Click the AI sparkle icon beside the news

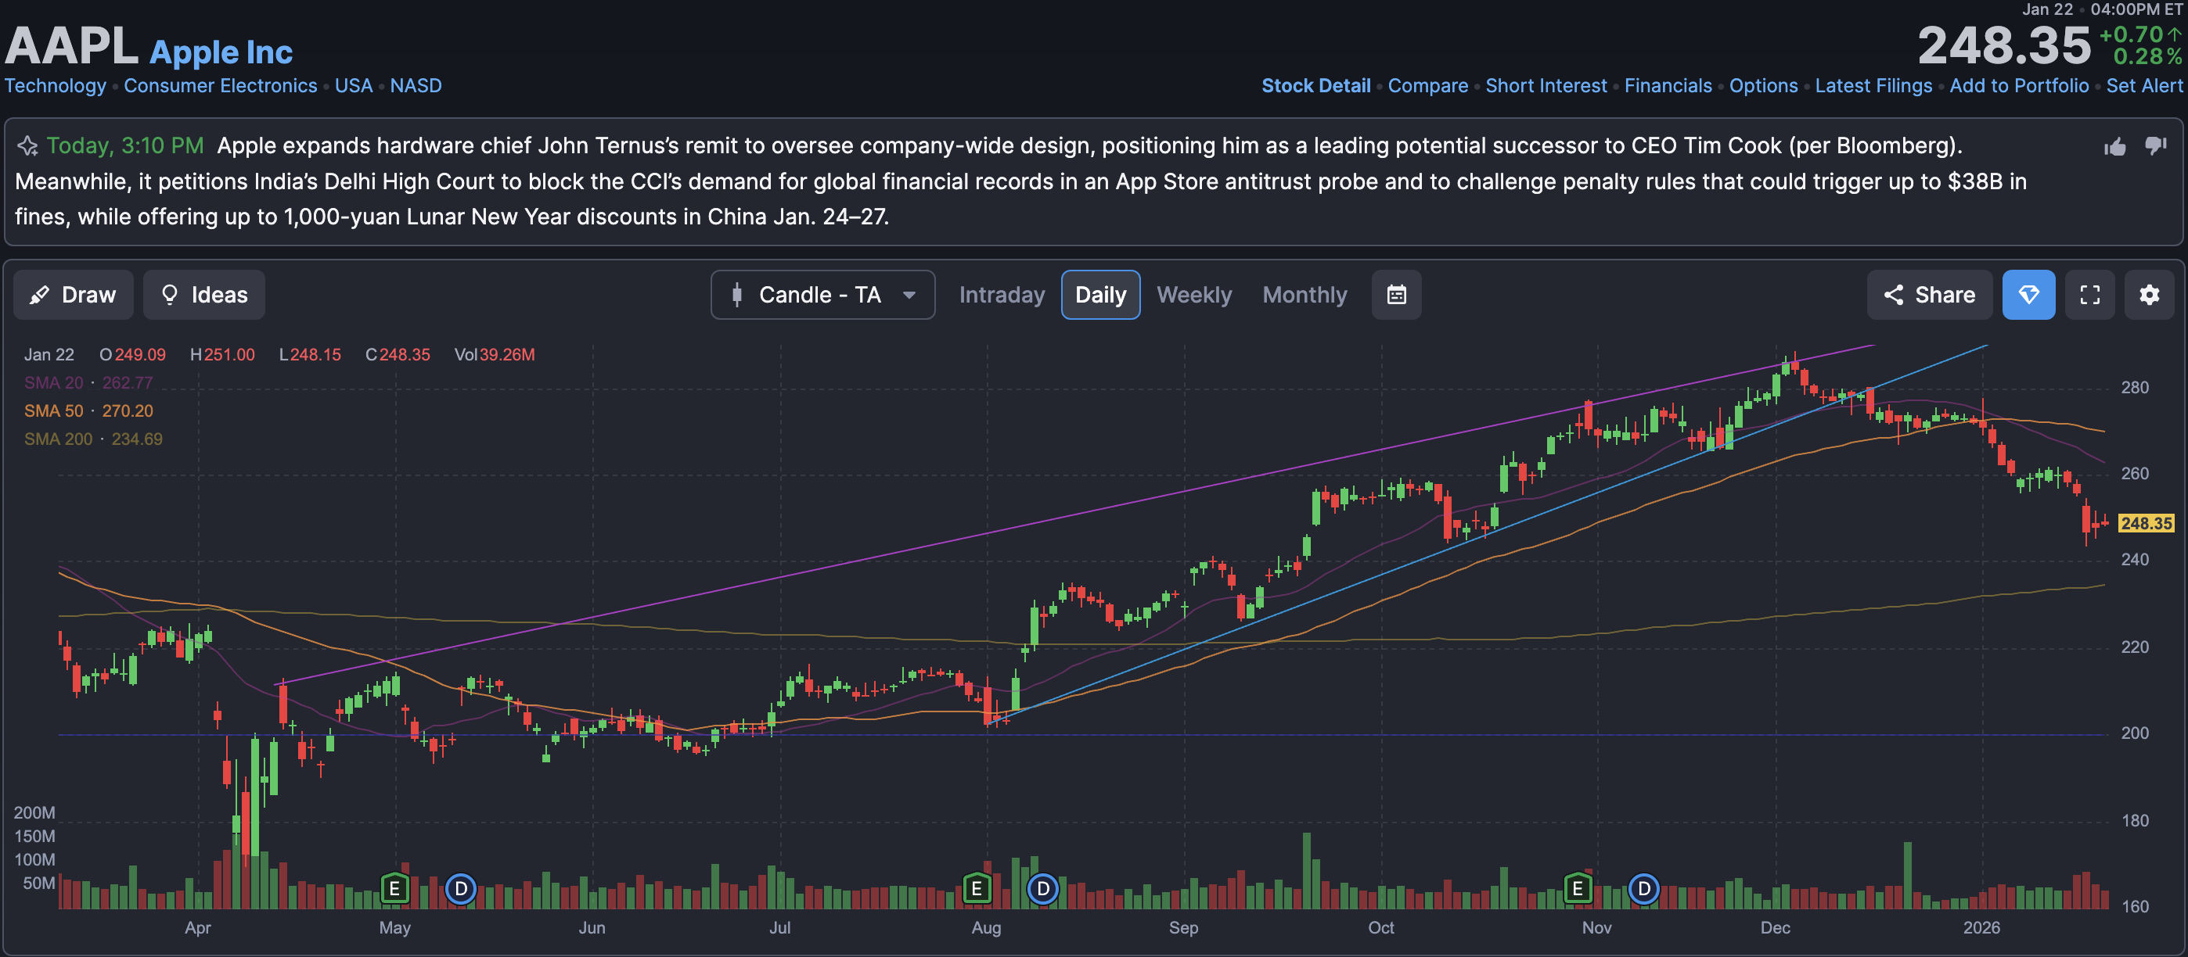pos(28,146)
